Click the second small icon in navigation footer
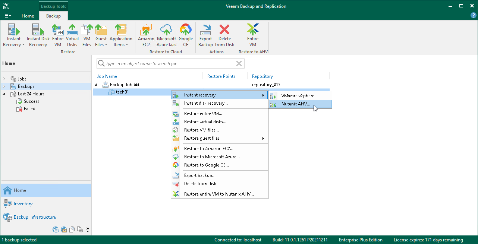The height and width of the screenshot is (244, 478). [x=64, y=229]
